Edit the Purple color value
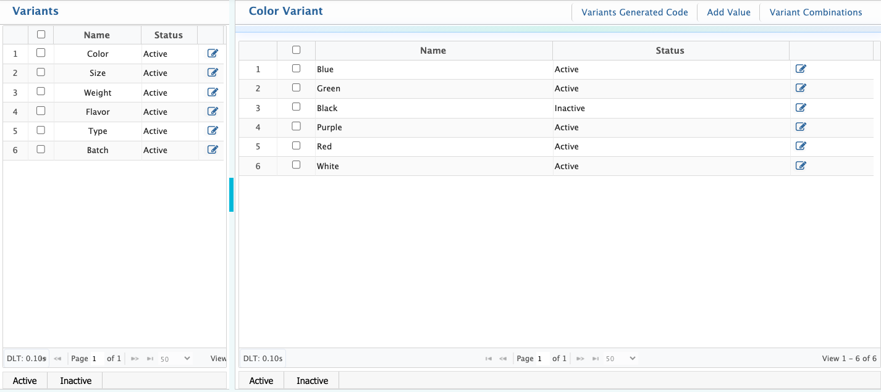Viewport: 881px width, 392px height. click(801, 127)
